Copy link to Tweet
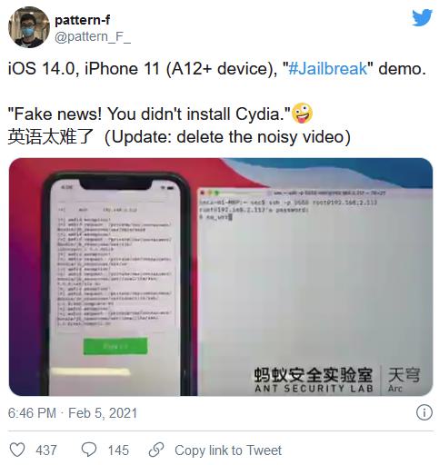Image resolution: width=439 pixels, height=465 pixels. [228, 450]
